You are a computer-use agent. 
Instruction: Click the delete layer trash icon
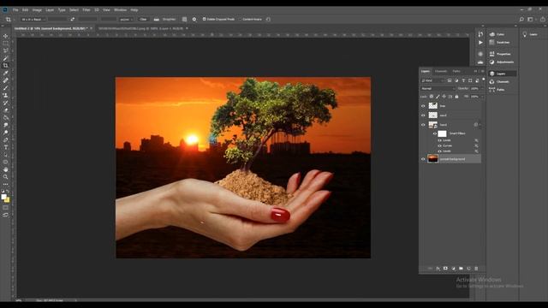point(476,268)
